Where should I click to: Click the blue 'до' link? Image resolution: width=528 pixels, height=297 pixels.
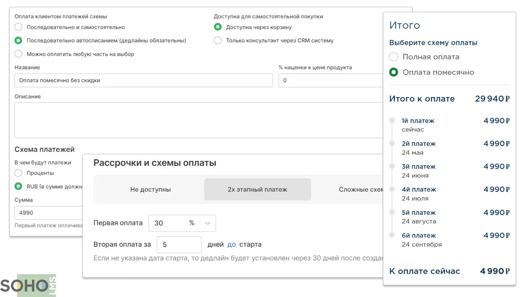pyautogui.click(x=232, y=244)
